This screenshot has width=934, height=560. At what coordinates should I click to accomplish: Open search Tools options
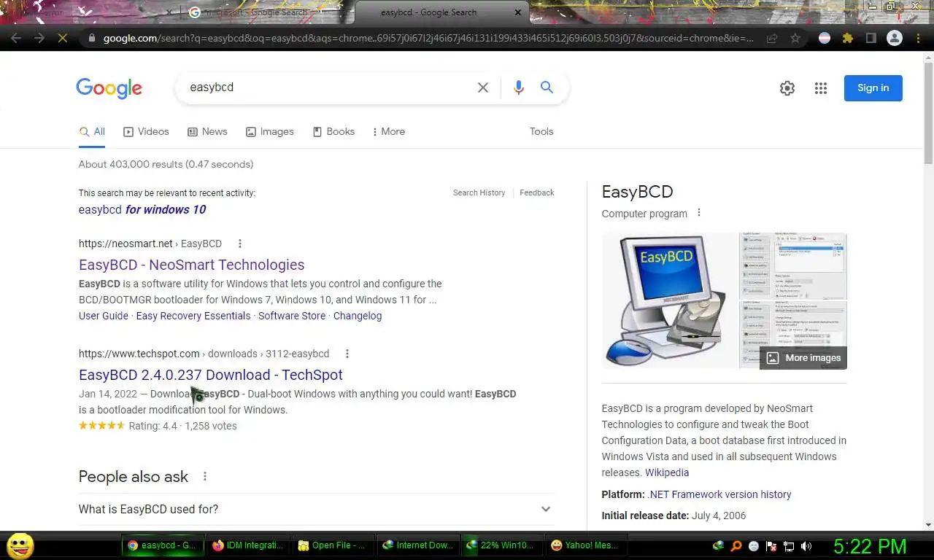click(541, 132)
